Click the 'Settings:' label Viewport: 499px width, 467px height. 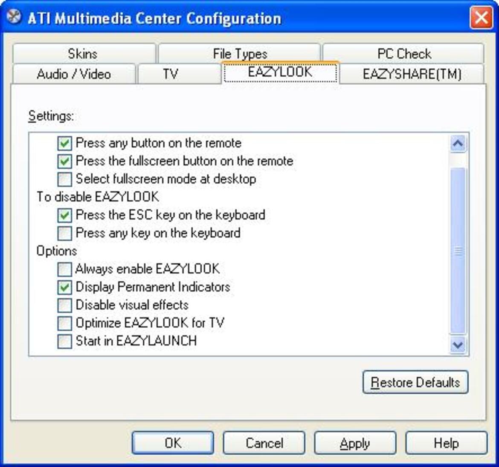pyautogui.click(x=51, y=116)
